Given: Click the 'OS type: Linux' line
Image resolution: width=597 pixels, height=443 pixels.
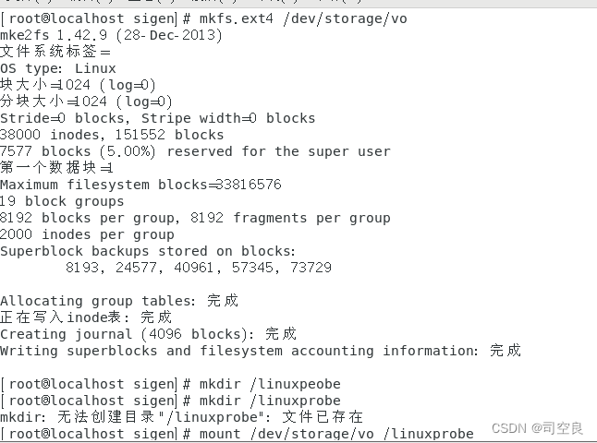Looking at the screenshot, I should pyautogui.click(x=58, y=68).
